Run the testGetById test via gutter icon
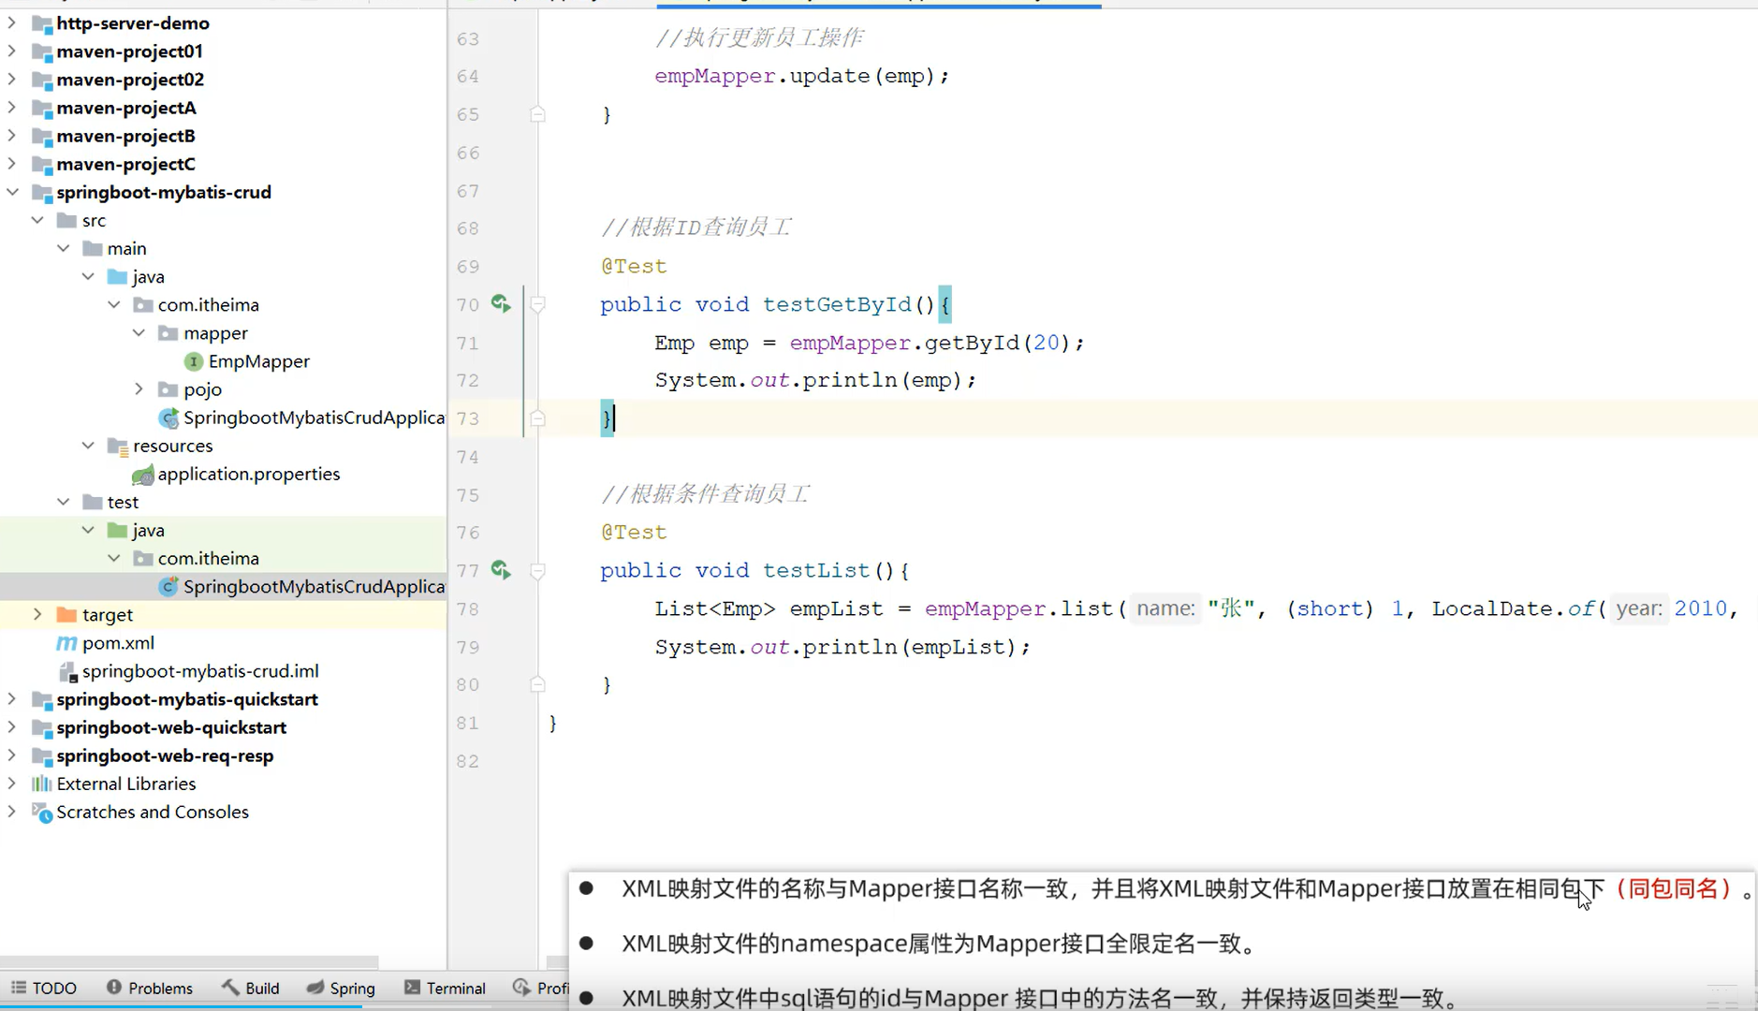1758x1011 pixels. pos(502,304)
